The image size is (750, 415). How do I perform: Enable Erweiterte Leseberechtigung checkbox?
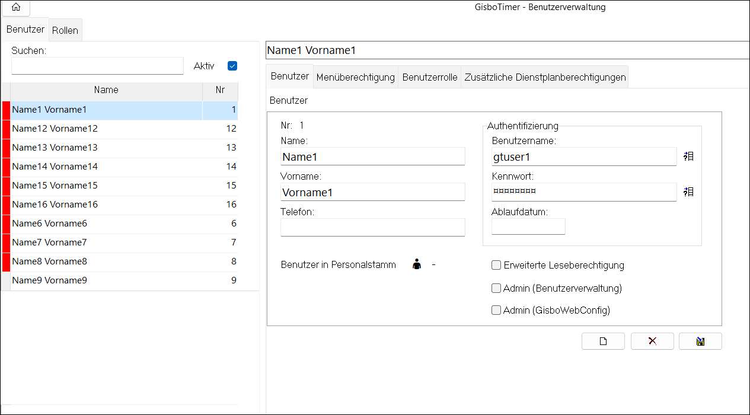pos(496,265)
